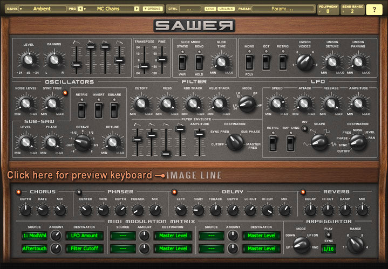Click the LFO Shape selector knob
Screen dimensions: 388x269
pos(319,142)
